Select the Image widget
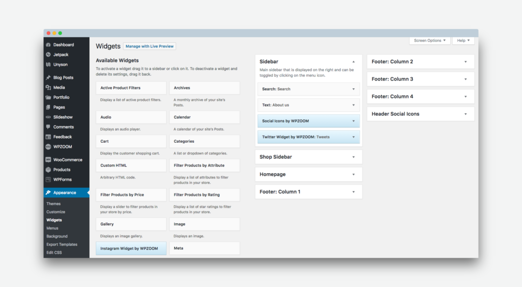Viewport: 522px width, 287px height. (x=204, y=224)
